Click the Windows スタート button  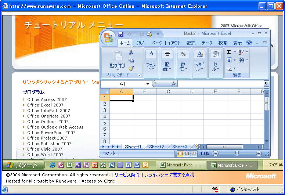pos(23,165)
